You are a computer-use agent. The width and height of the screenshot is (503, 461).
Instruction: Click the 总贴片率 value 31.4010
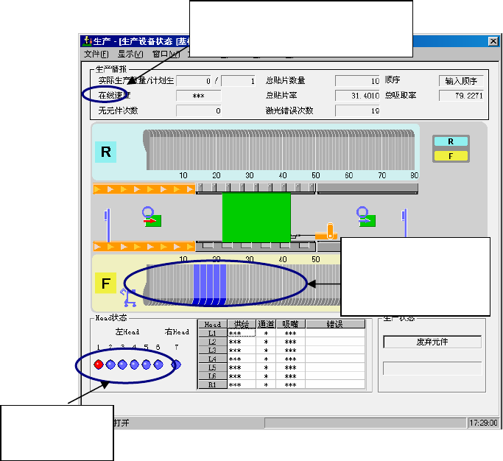coord(357,96)
